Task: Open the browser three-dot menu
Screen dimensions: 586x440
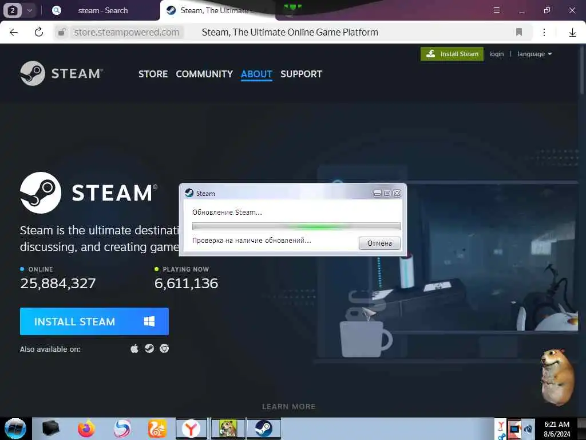Action: (544, 32)
